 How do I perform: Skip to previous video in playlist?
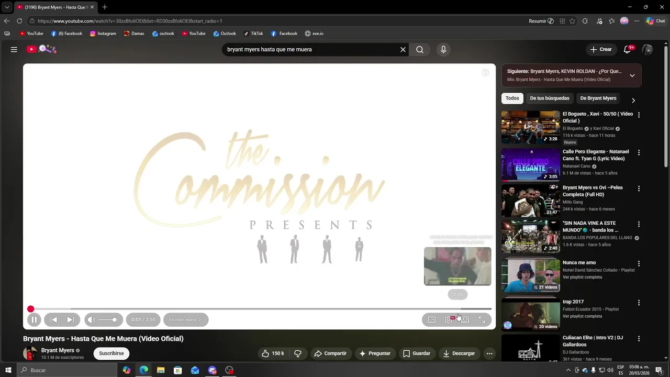pyautogui.click(x=53, y=319)
